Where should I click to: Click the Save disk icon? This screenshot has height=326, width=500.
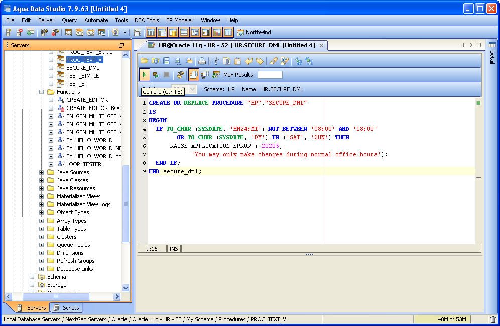click(x=167, y=61)
